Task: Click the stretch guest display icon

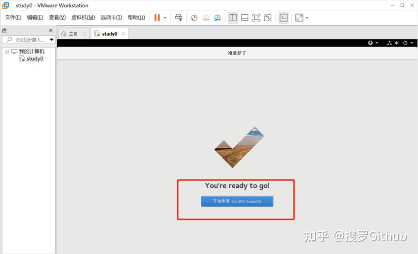Action: (299, 17)
